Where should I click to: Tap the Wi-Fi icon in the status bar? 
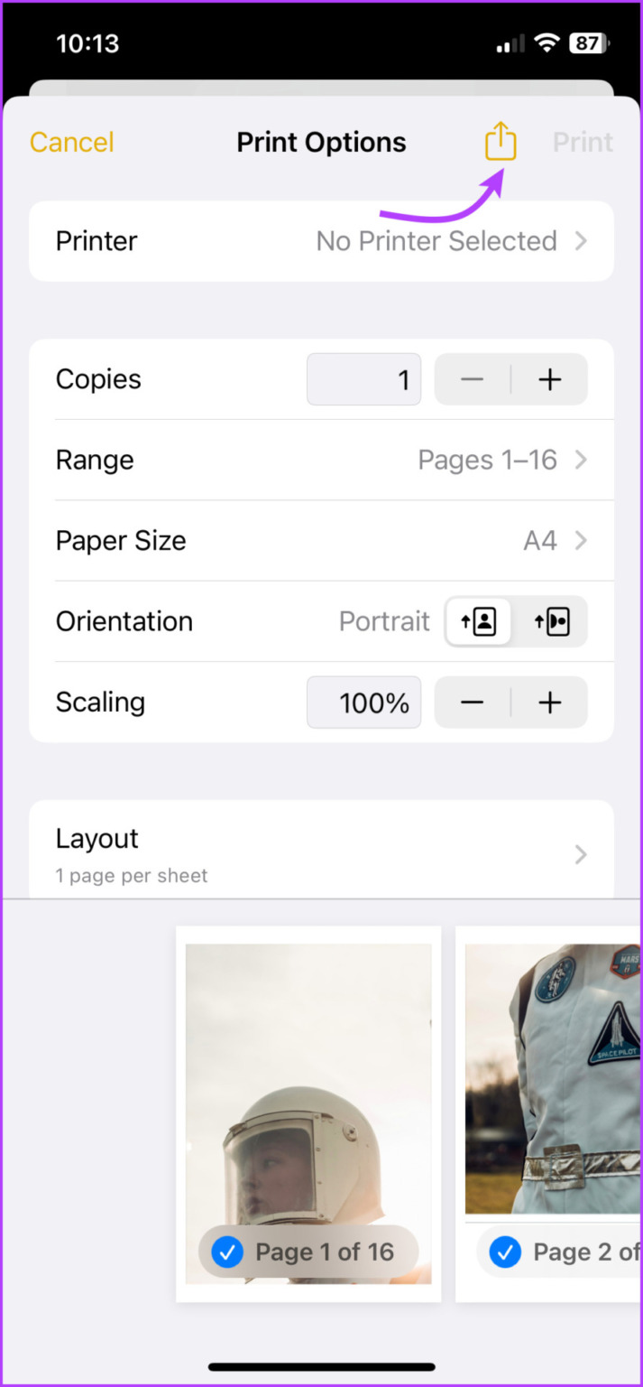[x=548, y=41]
